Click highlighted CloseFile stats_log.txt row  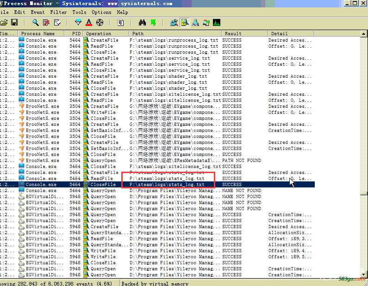(x=157, y=185)
